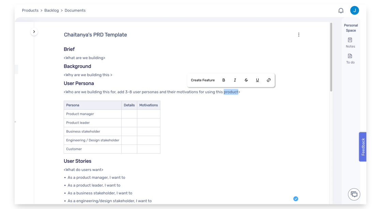The height and width of the screenshot is (209, 381).
Task: Go to Backlog breadcrumb
Action: 51,11
